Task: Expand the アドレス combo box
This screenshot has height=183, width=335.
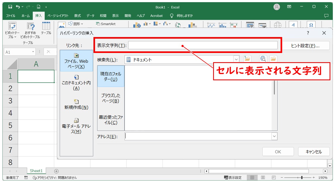Action: tap(274, 136)
